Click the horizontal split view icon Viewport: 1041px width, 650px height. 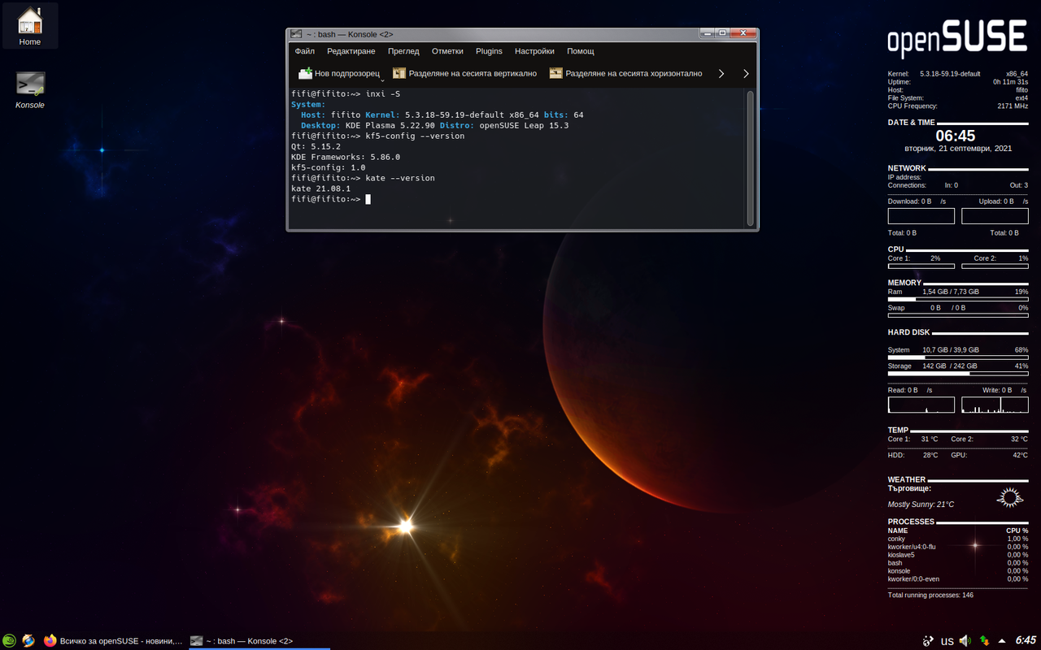pyautogui.click(x=556, y=73)
